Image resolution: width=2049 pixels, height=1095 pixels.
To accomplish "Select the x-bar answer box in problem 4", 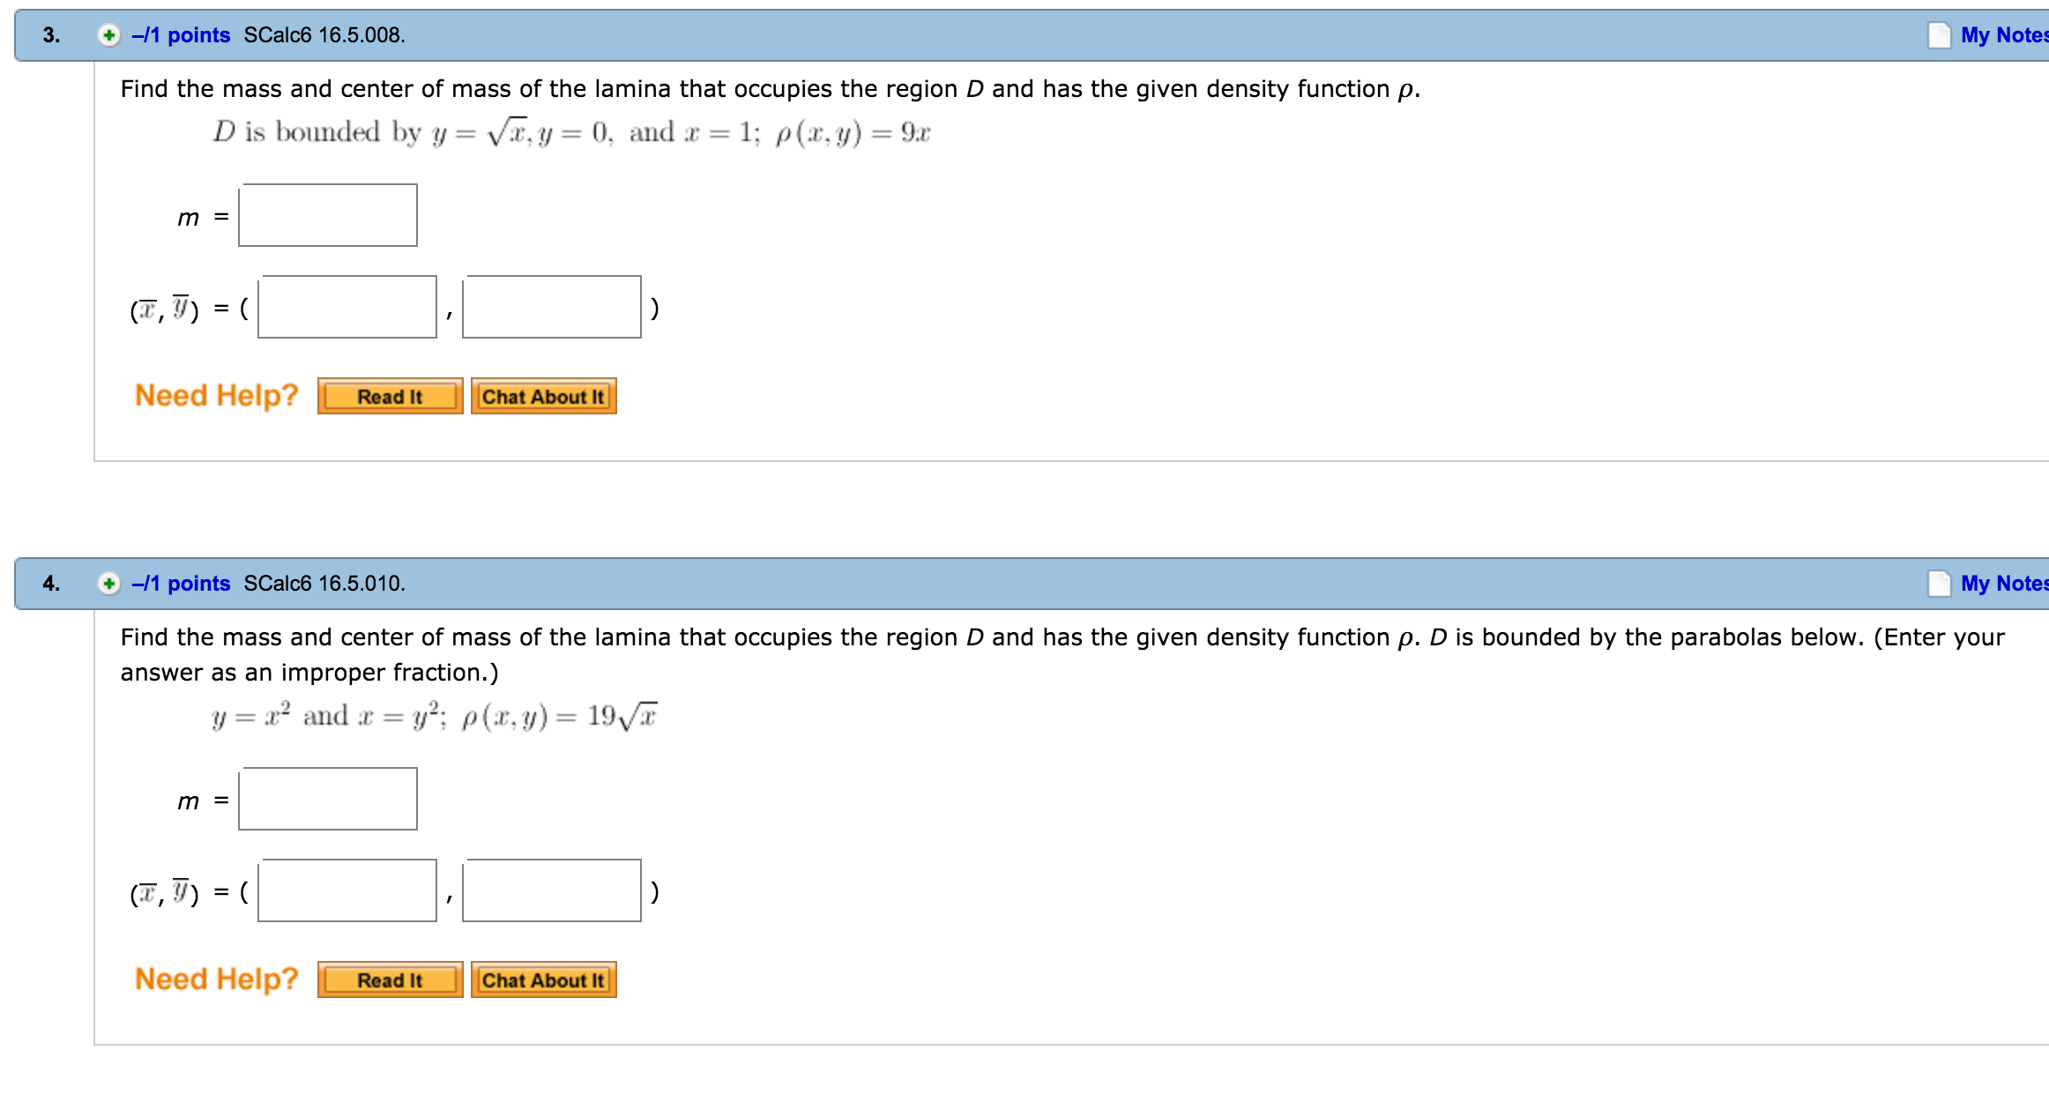I will tap(346, 891).
